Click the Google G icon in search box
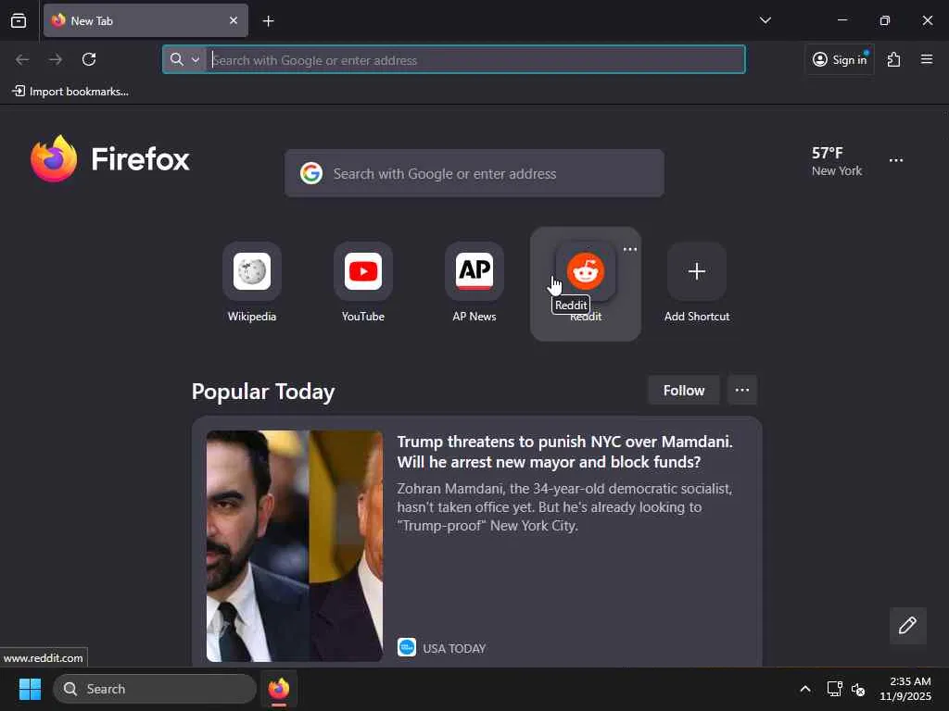This screenshot has height=711, width=949. click(x=311, y=173)
